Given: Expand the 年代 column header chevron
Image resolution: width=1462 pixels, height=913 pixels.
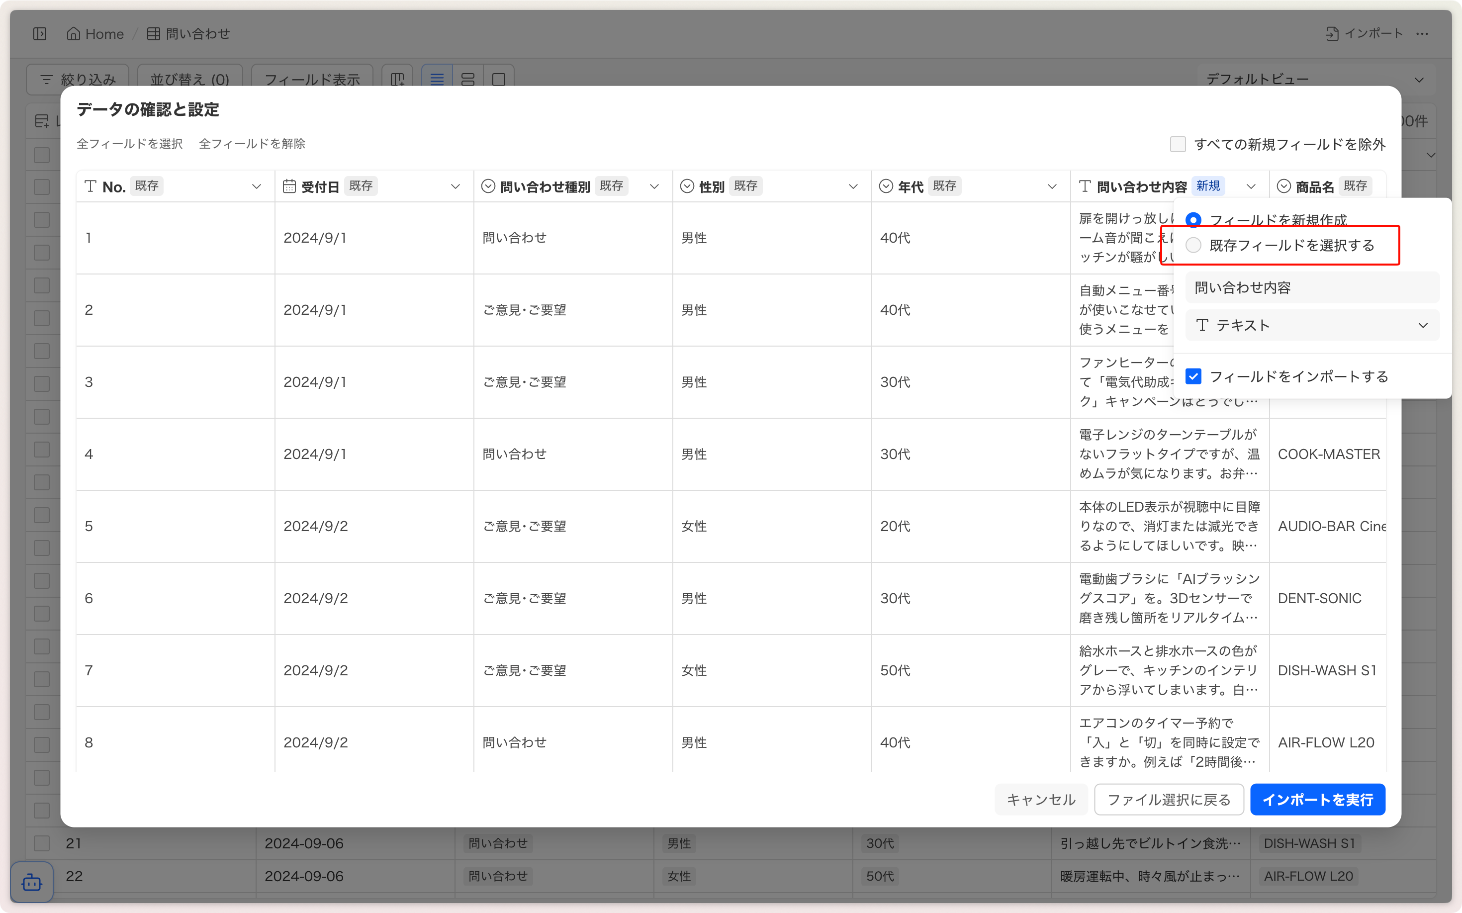Looking at the screenshot, I should (x=1052, y=186).
